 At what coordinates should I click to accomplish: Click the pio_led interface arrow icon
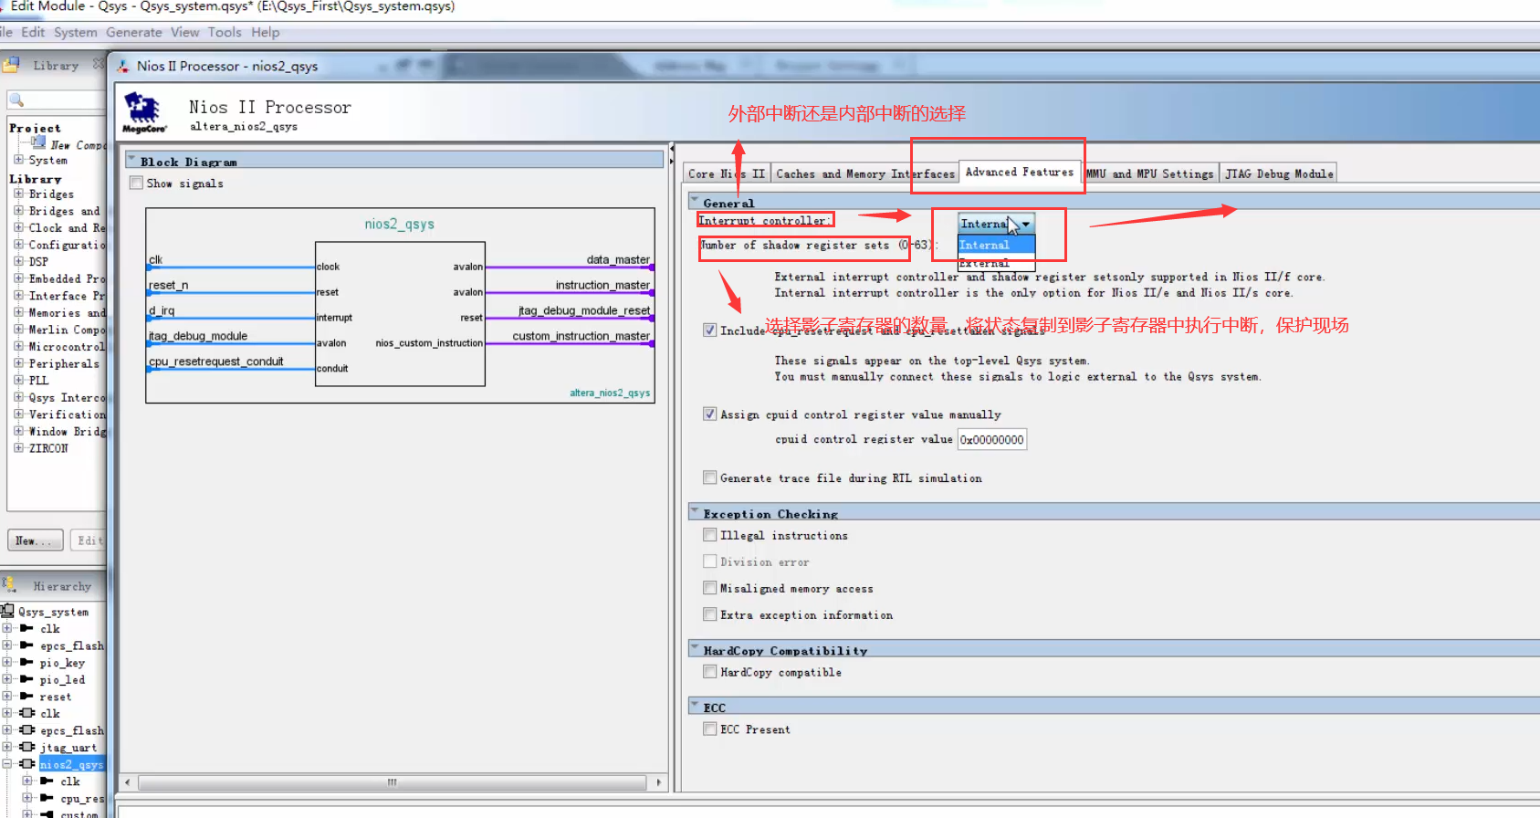(26, 679)
